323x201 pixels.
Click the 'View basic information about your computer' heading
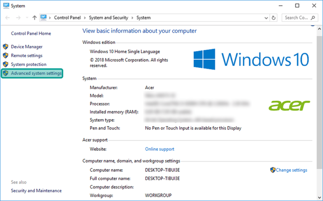140,31
